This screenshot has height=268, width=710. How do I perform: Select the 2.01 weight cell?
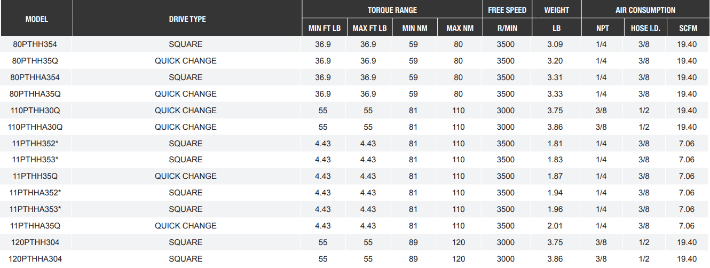coord(555,226)
